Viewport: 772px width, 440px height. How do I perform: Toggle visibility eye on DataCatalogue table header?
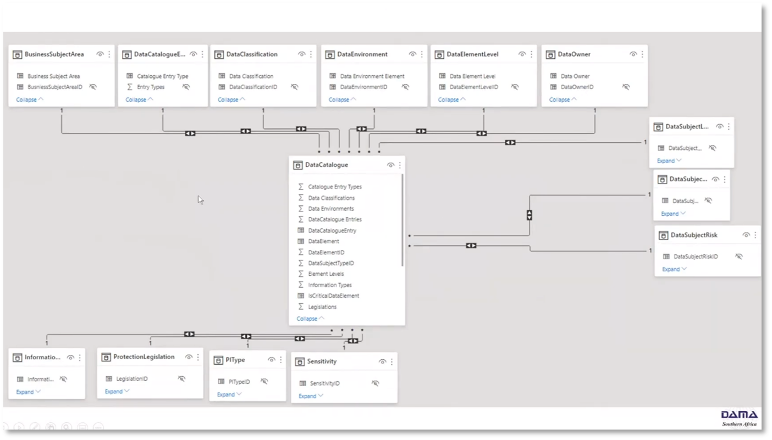[390, 165]
